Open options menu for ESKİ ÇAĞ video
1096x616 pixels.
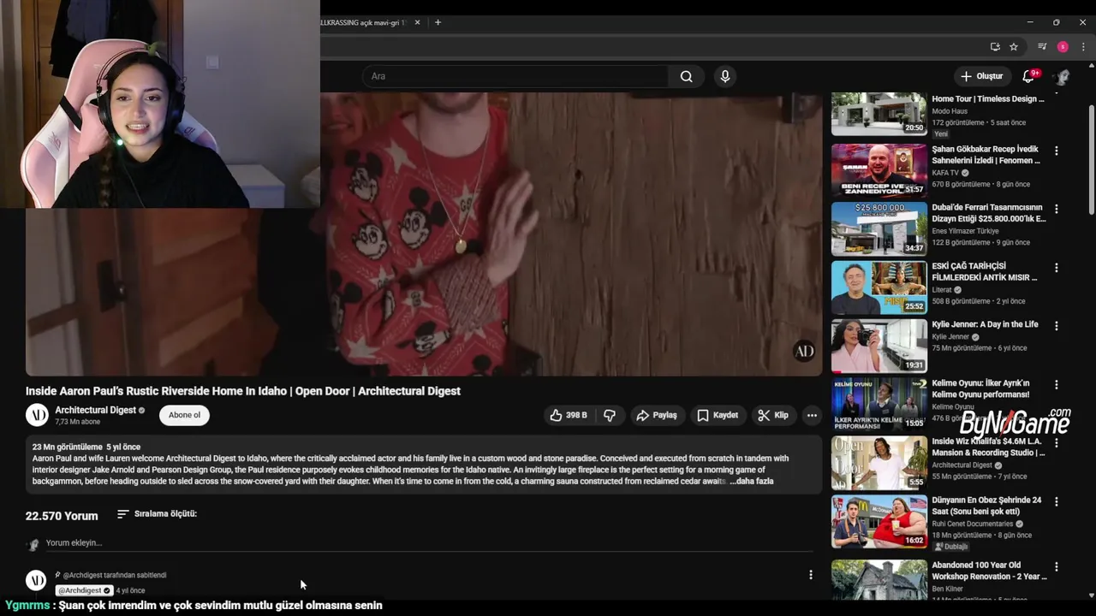pyautogui.click(x=1056, y=268)
